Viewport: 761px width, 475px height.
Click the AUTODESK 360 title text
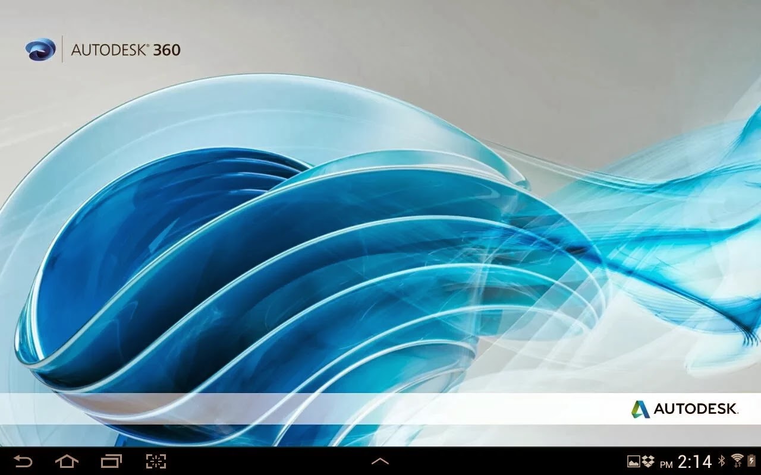pyautogui.click(x=125, y=50)
